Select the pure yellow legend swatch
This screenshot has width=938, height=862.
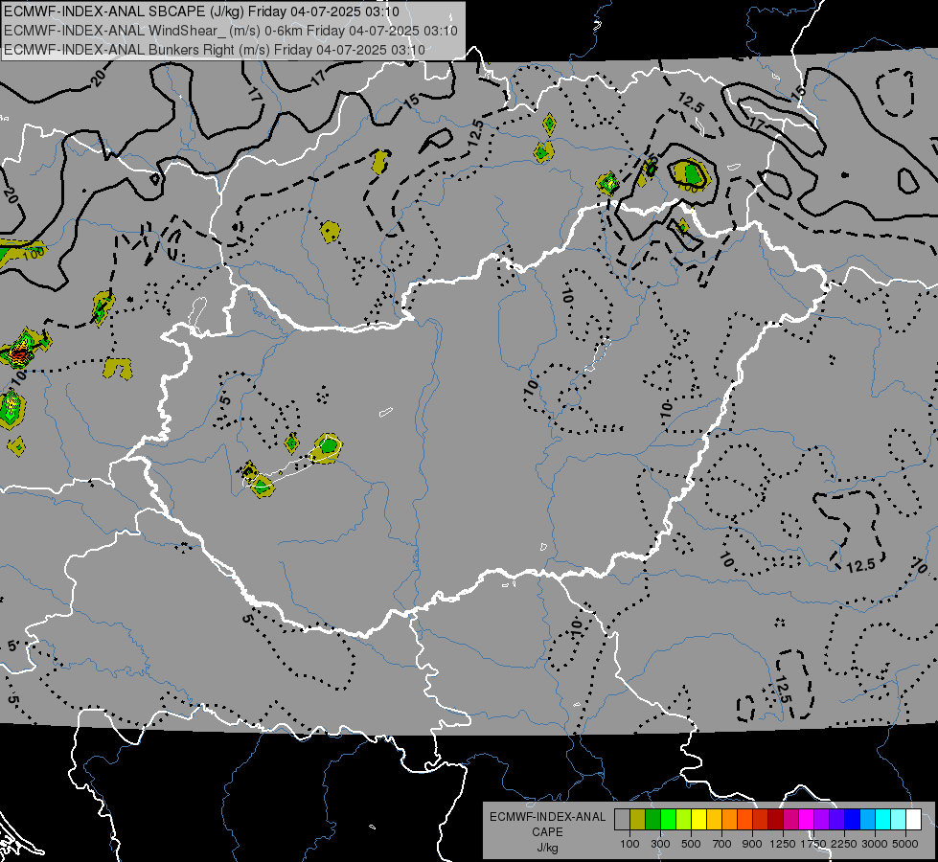tap(698, 820)
